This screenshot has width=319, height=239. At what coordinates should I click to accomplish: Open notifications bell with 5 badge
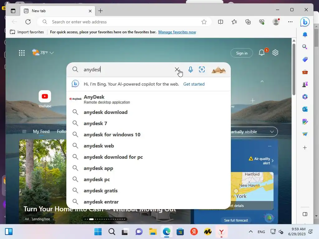click(x=262, y=53)
